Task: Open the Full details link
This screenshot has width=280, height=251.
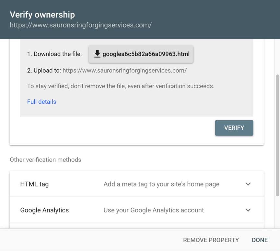Action: 41,102
